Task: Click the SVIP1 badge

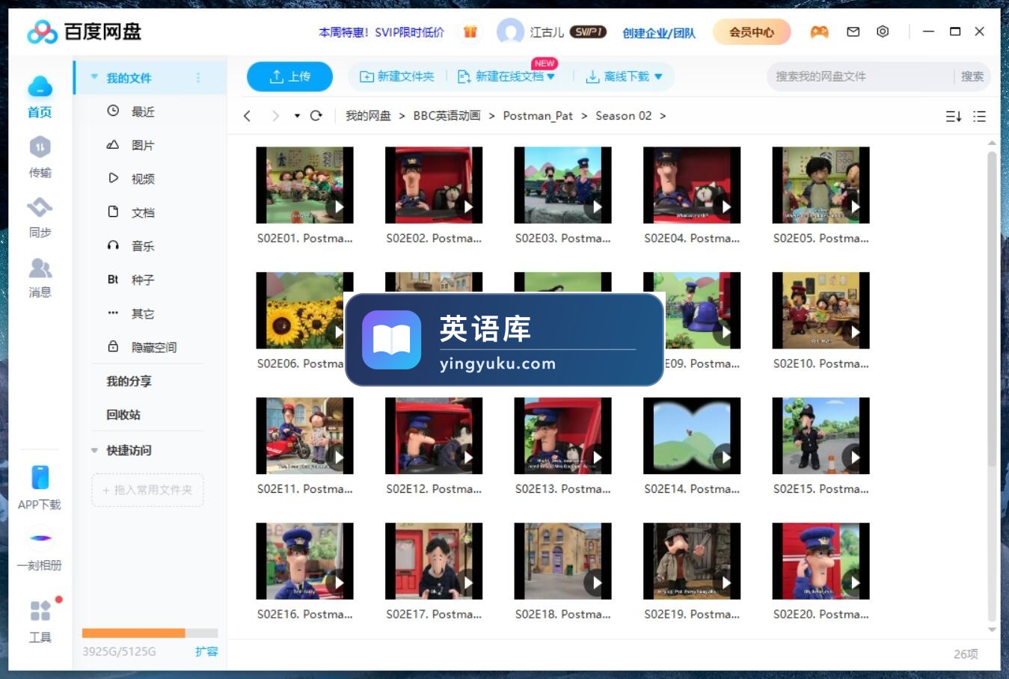Action: coord(588,31)
